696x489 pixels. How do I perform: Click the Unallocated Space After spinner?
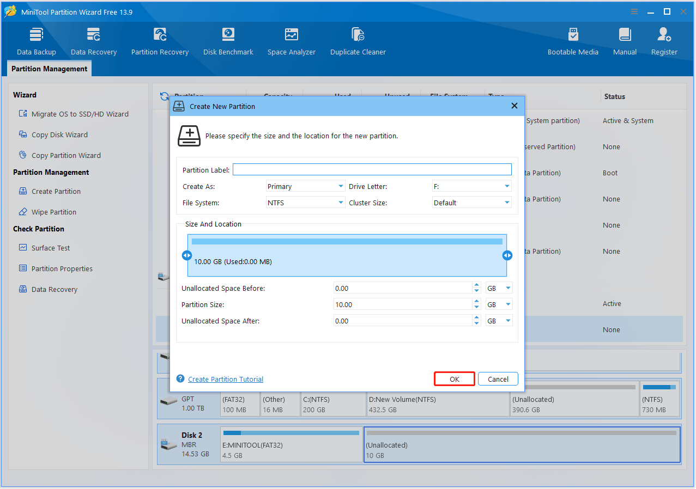[x=477, y=321]
